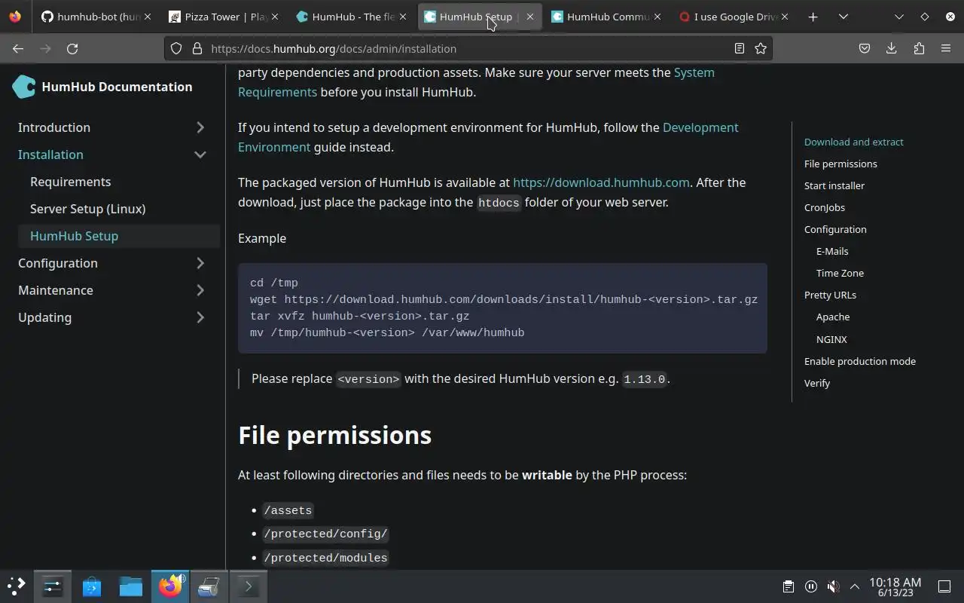Jump to E-Mails in contents

832,251
